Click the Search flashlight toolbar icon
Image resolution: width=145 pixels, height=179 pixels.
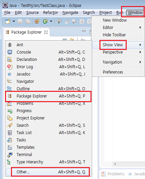[x=67, y=21]
